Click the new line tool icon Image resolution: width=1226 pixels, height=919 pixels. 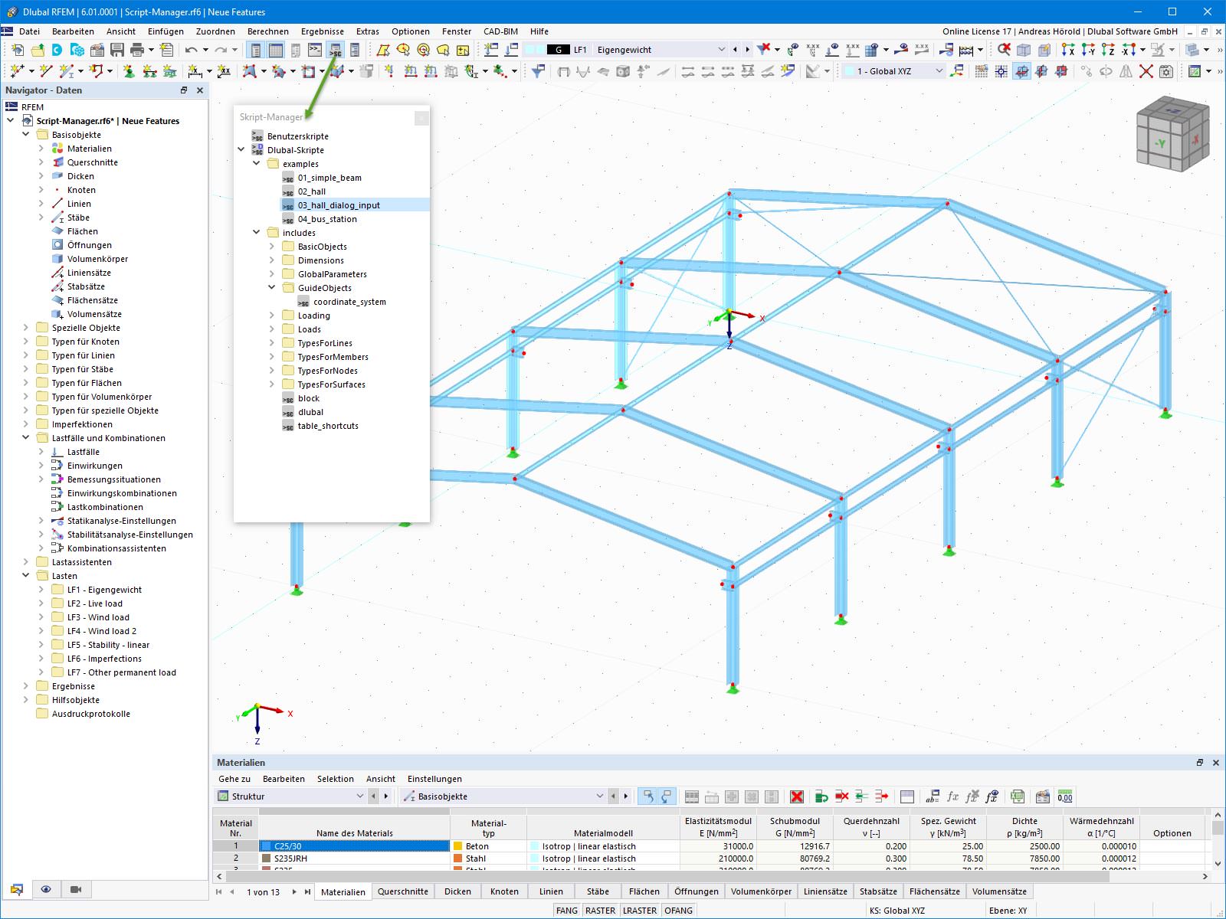click(46, 71)
